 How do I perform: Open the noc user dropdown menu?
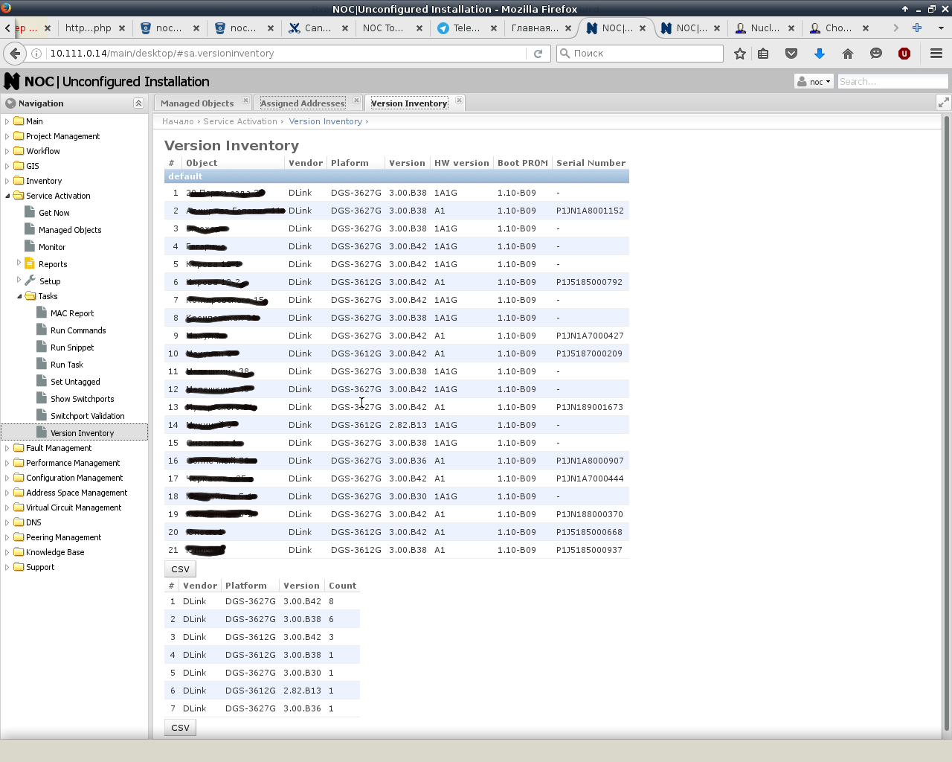pyautogui.click(x=814, y=82)
